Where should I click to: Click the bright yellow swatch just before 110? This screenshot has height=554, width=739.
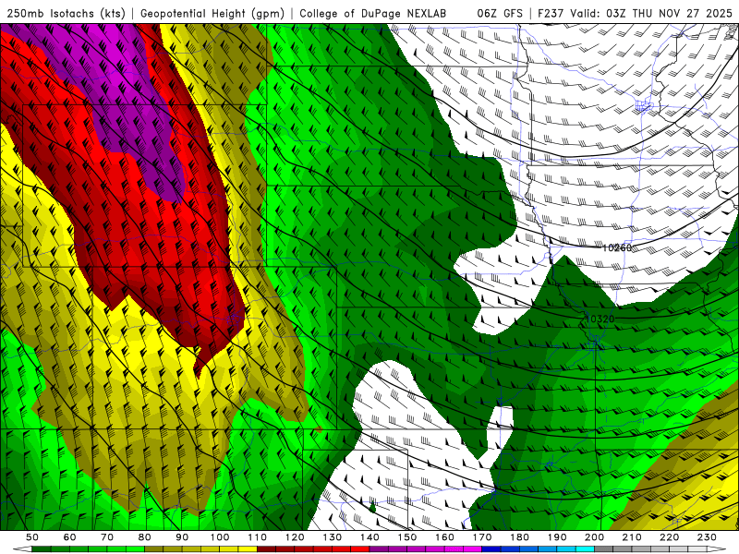pos(248,549)
